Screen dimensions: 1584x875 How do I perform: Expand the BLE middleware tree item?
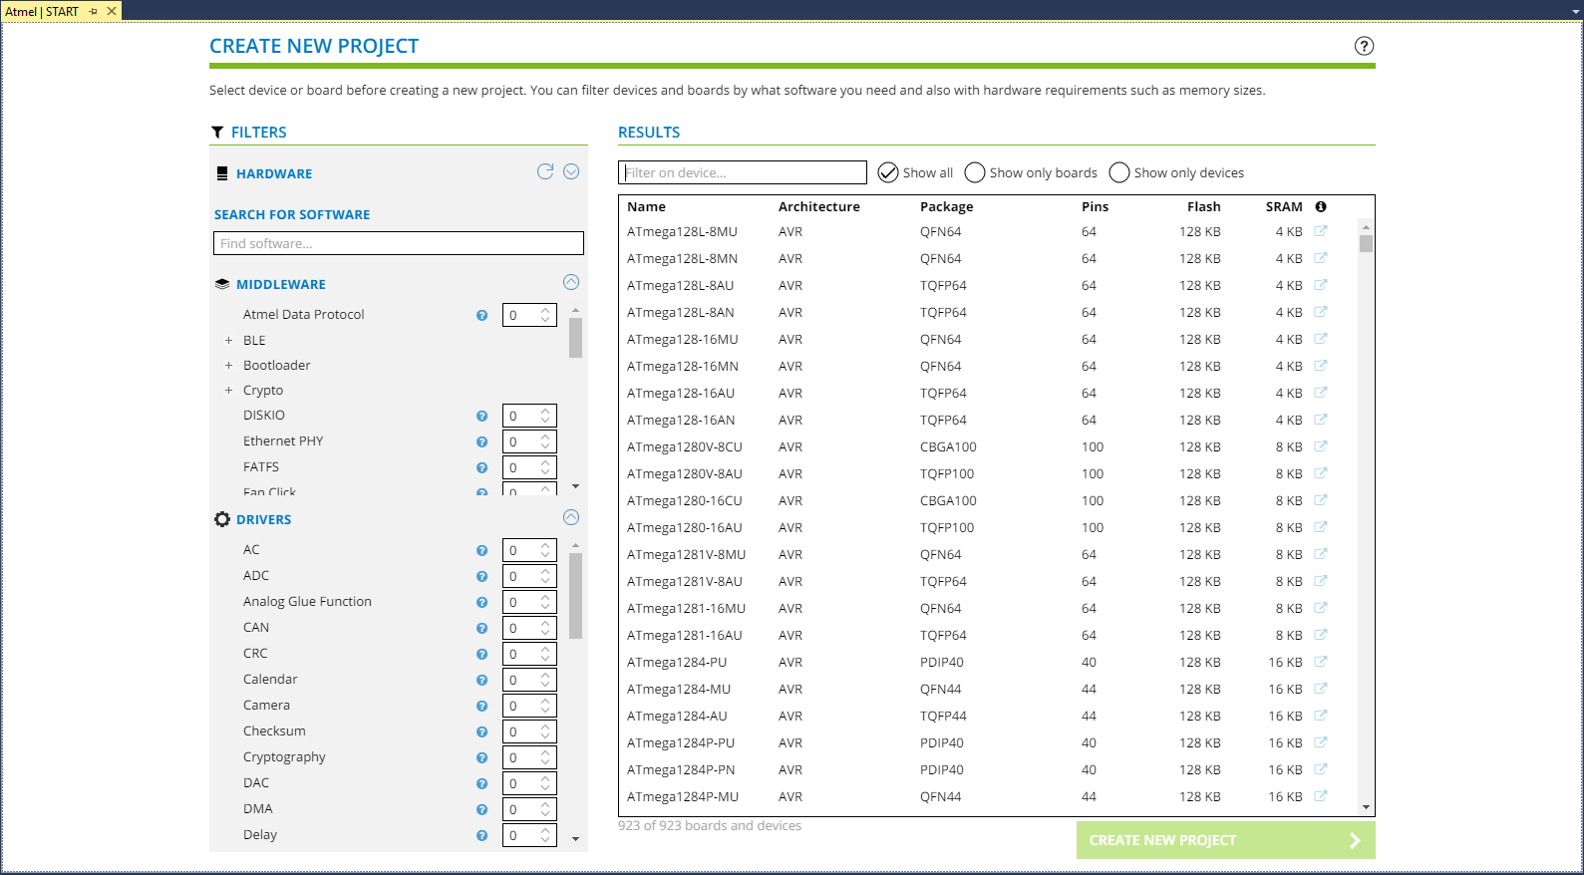click(228, 341)
